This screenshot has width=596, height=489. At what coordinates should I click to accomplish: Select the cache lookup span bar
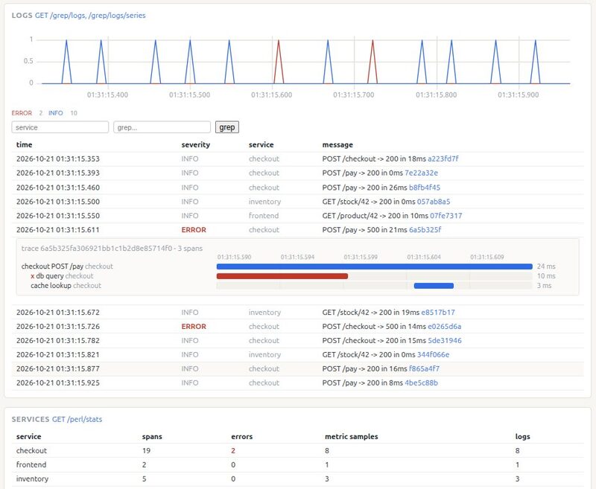click(434, 286)
